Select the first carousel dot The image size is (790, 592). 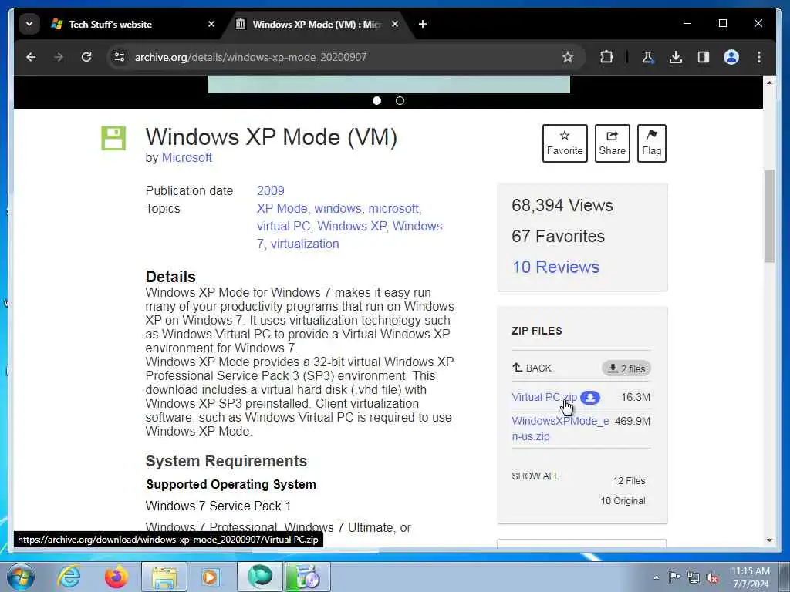click(x=376, y=101)
